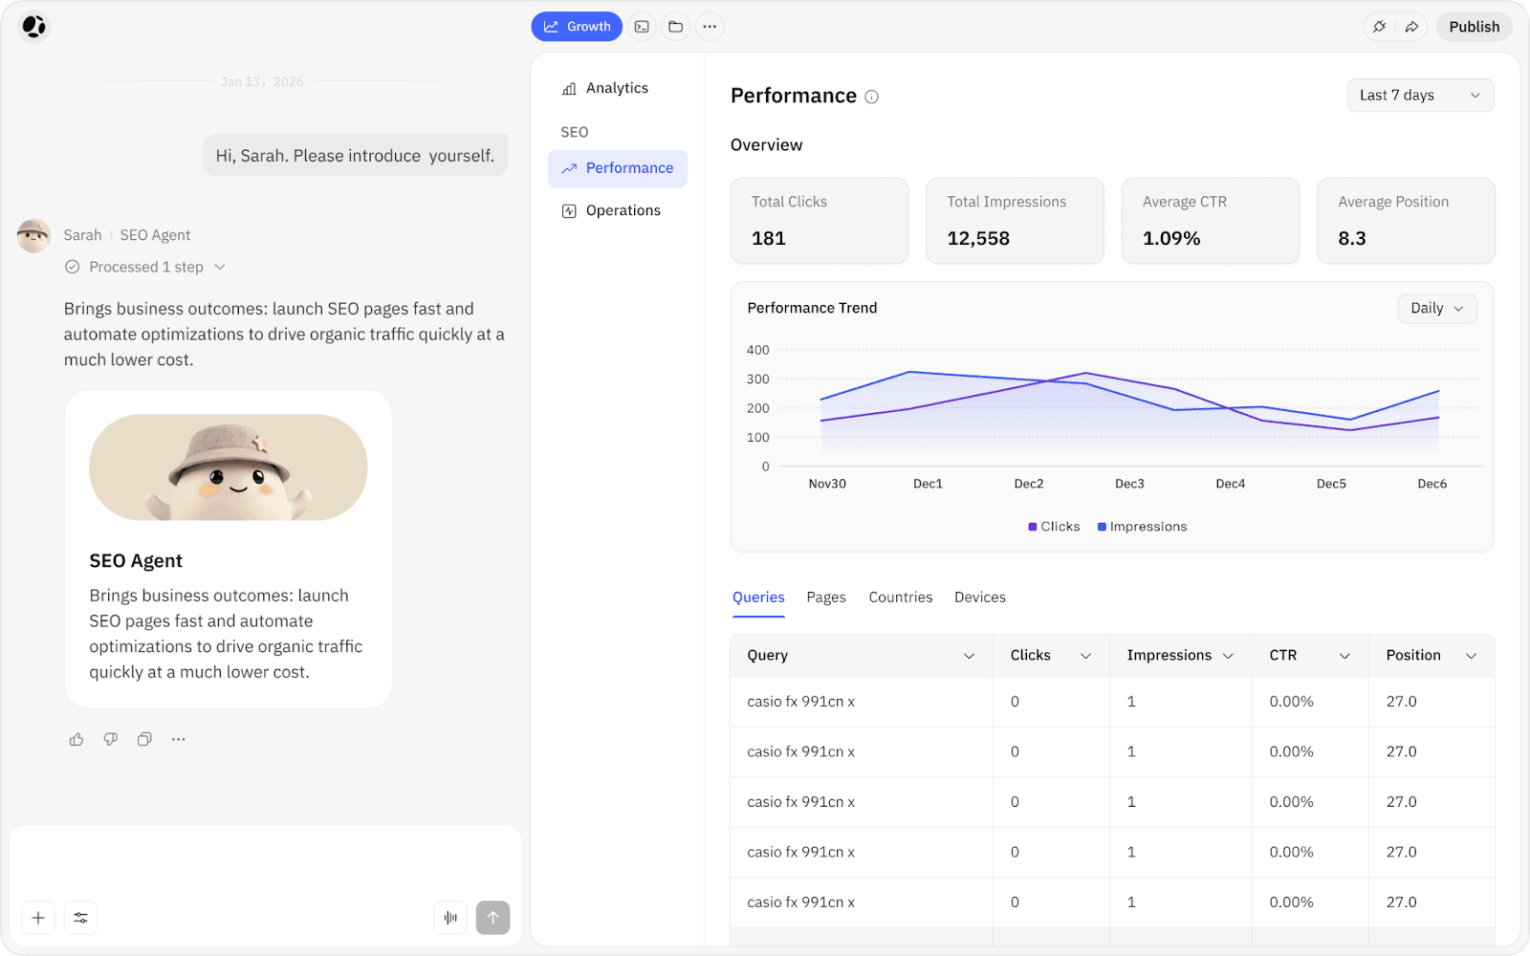This screenshot has height=956, width=1530.
Task: Toggle the Clicks series in chart legend
Action: point(1054,527)
